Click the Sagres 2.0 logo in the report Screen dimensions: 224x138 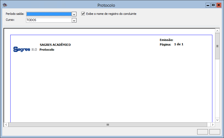[x=25, y=49]
